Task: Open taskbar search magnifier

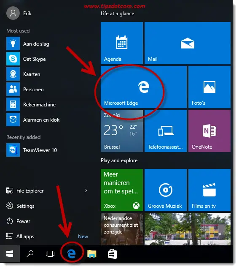Action: 30,254
